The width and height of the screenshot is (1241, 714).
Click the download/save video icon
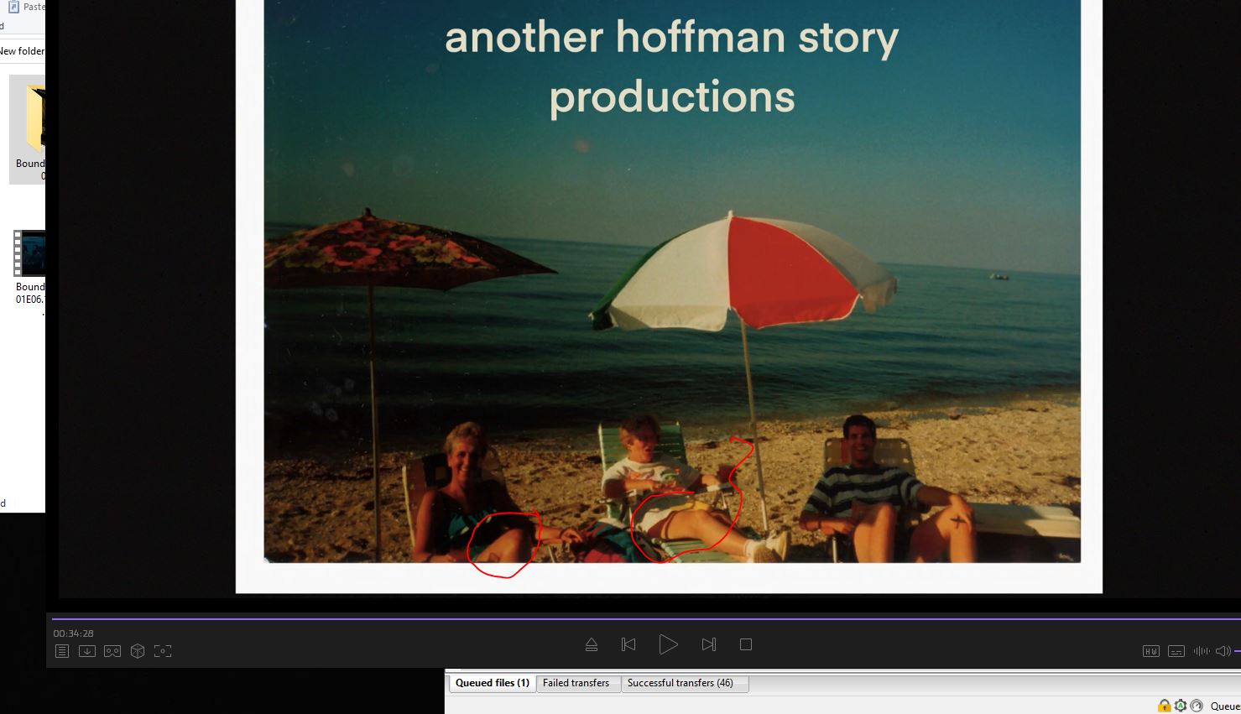point(87,651)
